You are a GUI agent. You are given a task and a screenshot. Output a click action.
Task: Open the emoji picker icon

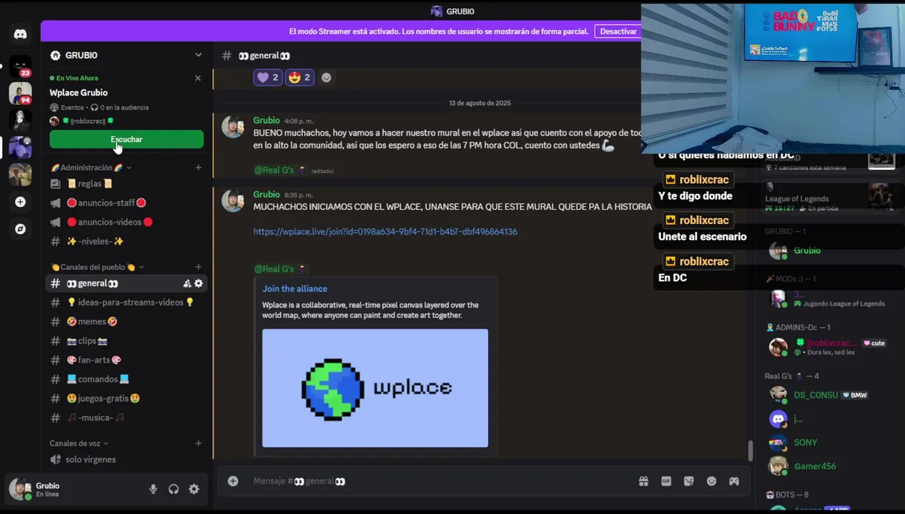point(711,481)
